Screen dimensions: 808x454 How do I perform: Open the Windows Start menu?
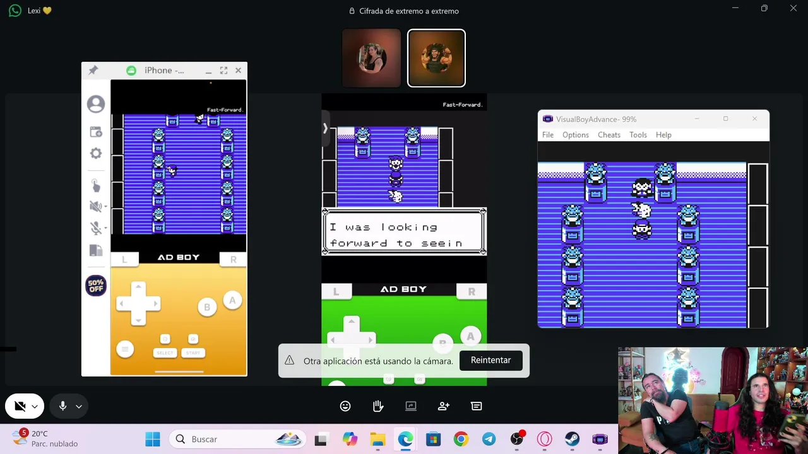153,439
